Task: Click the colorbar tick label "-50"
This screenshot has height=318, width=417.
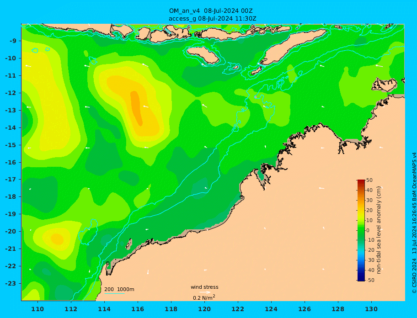Action: 369,280
